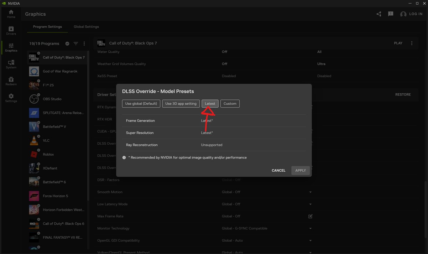The height and width of the screenshot is (254, 428).
Task: Select FINAL FANTASY VII program
Action: [x=57, y=238]
